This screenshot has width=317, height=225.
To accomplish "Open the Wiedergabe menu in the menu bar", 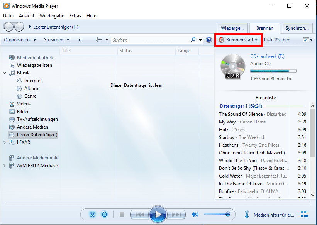I will [x=52, y=16].
